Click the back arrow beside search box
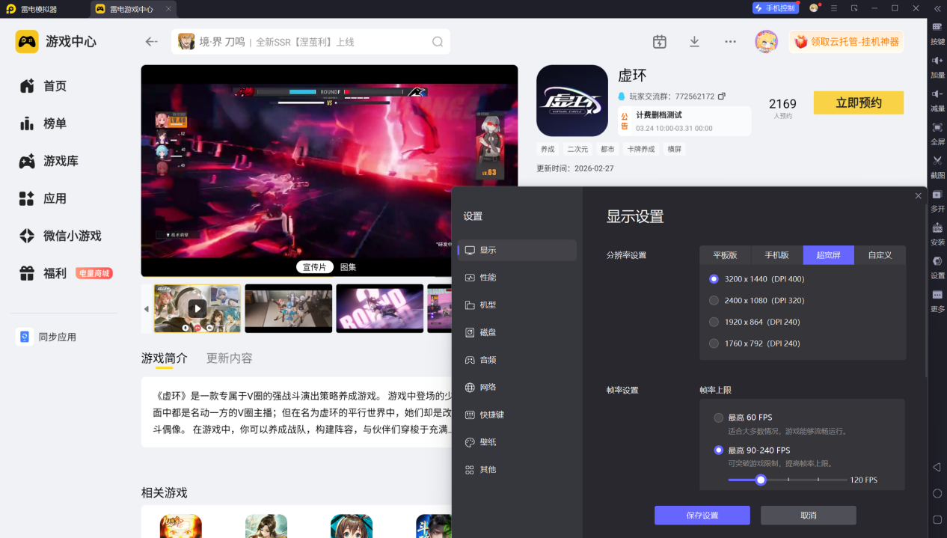The width and height of the screenshot is (947, 538). pos(152,42)
